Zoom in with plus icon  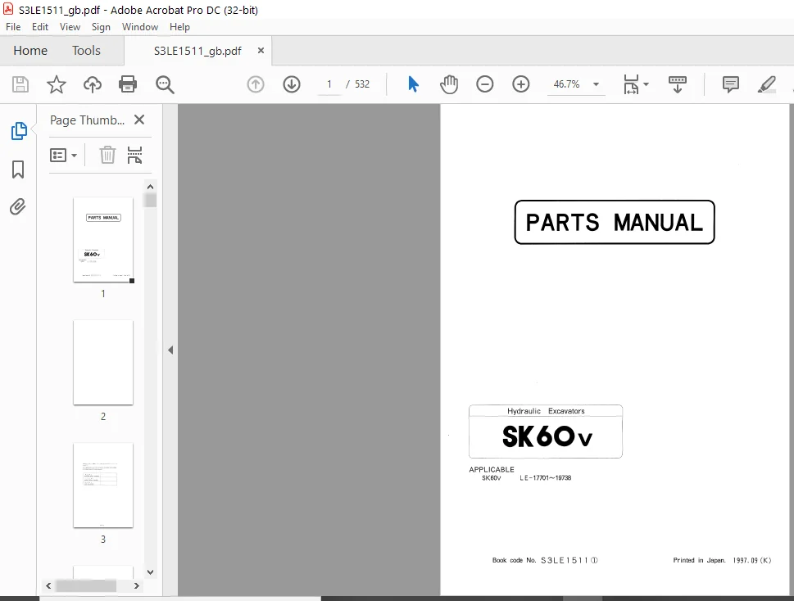[520, 84]
